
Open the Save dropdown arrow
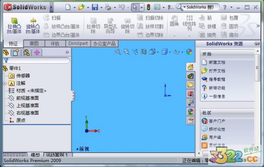click(x=101, y=7)
